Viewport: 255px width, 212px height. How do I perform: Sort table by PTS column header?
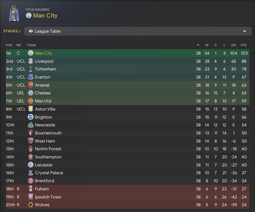243,45
